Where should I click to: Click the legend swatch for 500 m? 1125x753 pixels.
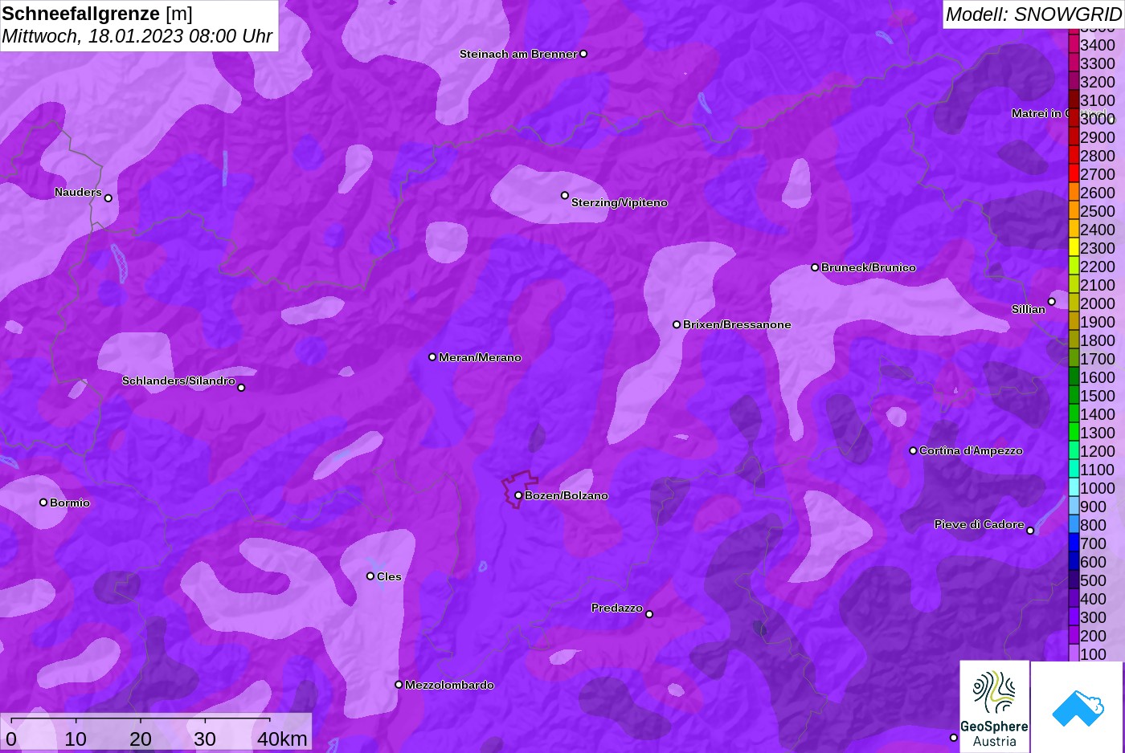[x=1074, y=580]
